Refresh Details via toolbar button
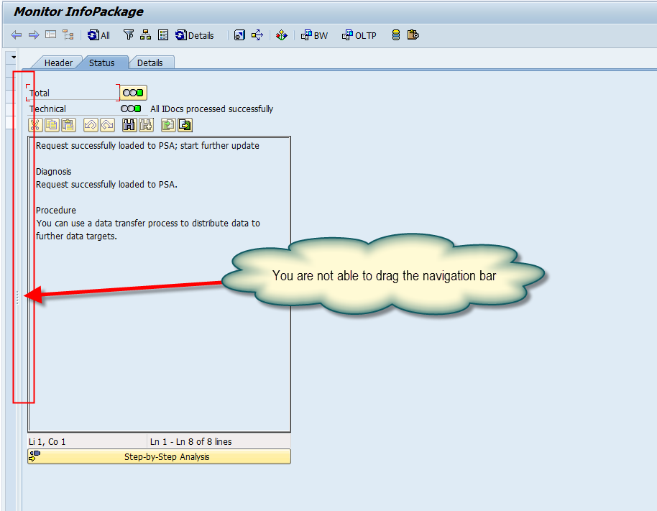 click(195, 35)
